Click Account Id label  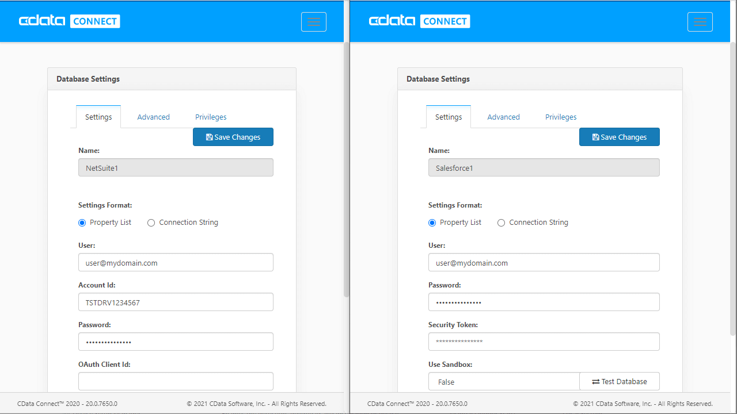pos(97,285)
